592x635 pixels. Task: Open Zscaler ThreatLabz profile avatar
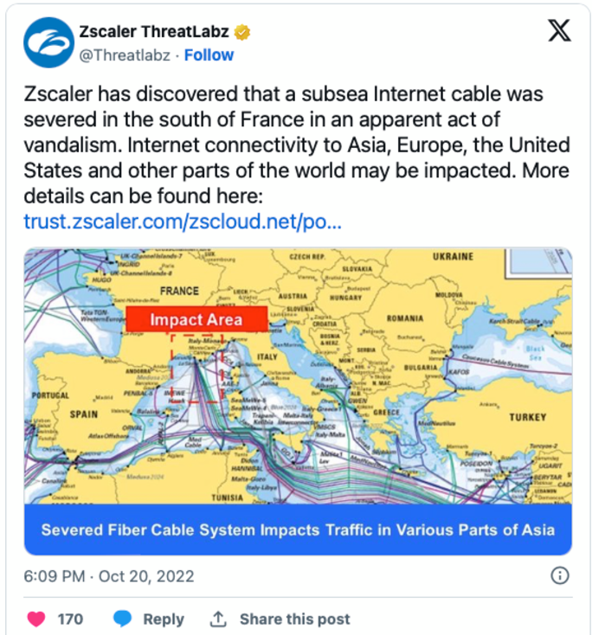click(48, 42)
